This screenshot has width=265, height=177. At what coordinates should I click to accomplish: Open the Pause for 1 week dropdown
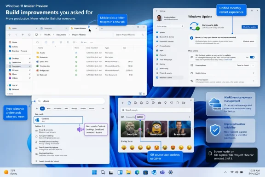pyautogui.click(x=245, y=65)
